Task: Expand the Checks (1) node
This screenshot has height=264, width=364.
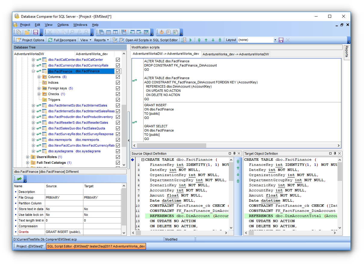Action: [x=39, y=94]
